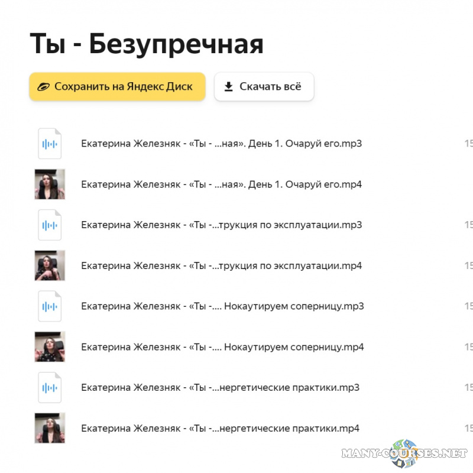This screenshot has width=473, height=473.
Task: Click 'Сохранить на Яндекс Диск' button
Action: click(x=117, y=86)
